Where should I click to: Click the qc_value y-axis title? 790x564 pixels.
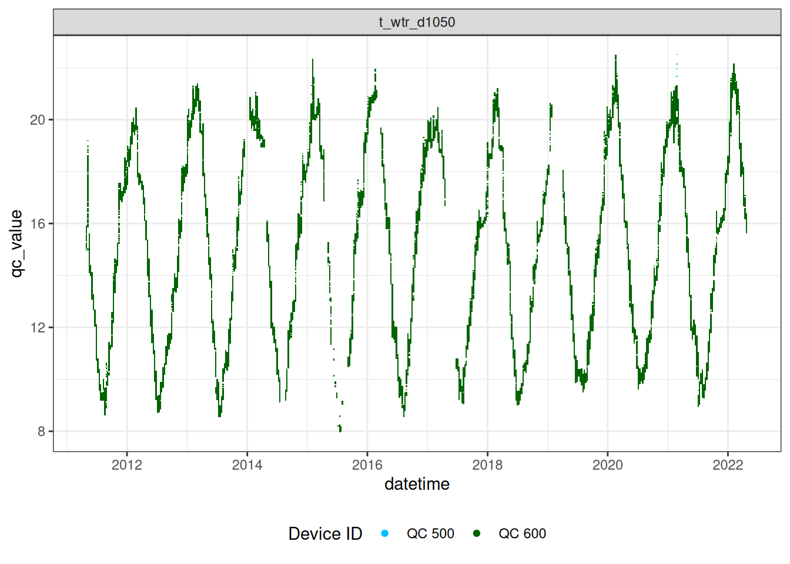click(x=16, y=243)
